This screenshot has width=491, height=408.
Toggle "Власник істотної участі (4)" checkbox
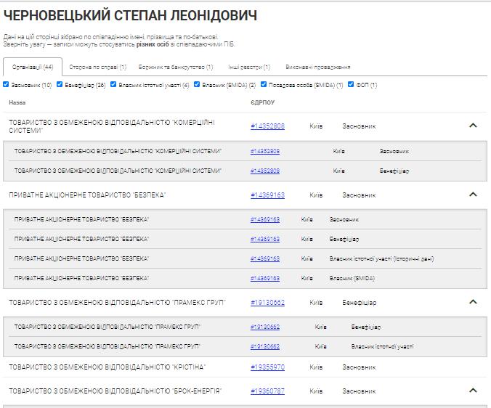click(x=113, y=85)
